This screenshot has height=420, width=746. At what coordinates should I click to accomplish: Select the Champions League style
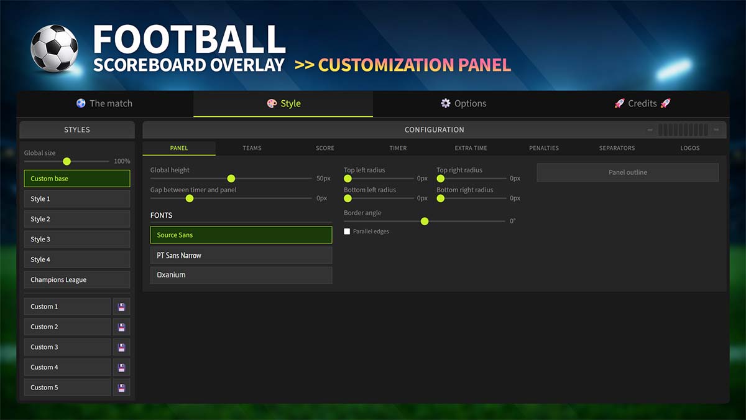pyautogui.click(x=77, y=280)
